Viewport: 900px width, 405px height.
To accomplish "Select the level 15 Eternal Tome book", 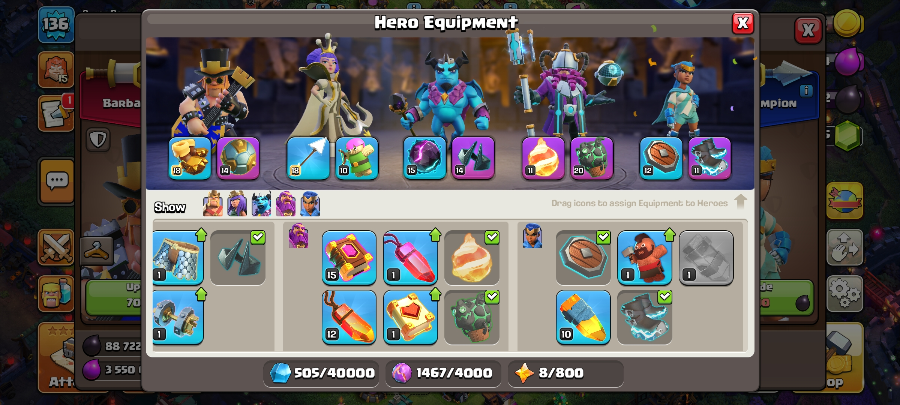I will coord(349,258).
